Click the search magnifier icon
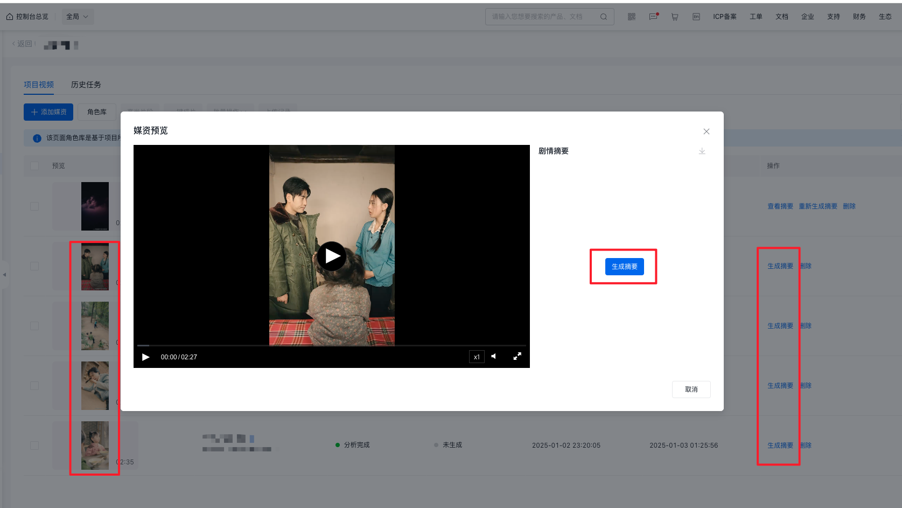Viewport: 902px width, 508px height. 604,17
